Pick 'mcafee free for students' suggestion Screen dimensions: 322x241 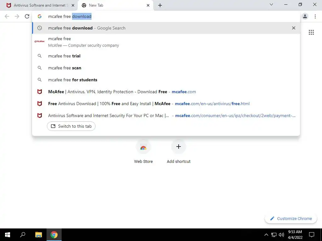coord(166,80)
